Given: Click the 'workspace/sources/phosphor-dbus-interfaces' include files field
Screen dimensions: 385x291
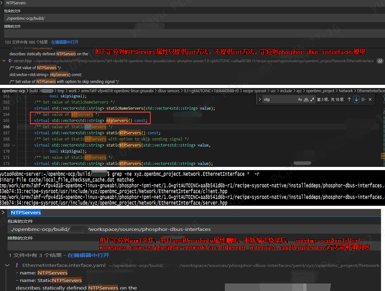Looking at the screenshot, I should [194, 230].
